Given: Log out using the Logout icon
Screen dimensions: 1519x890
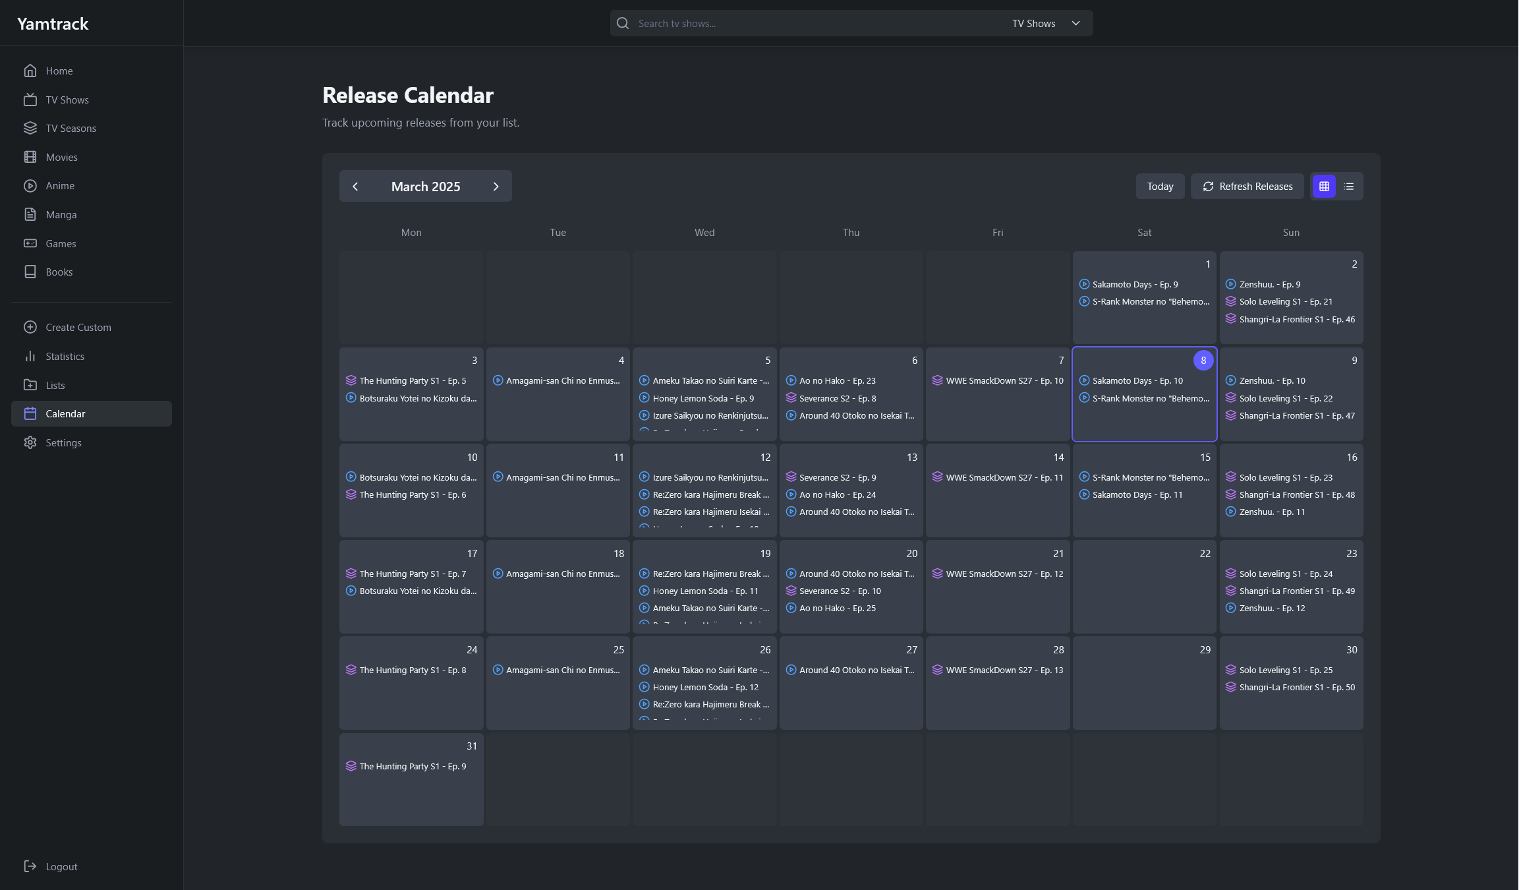Looking at the screenshot, I should coord(30,866).
